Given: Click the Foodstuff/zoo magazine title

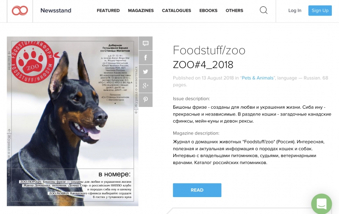Looking at the screenshot, I should (209, 50).
